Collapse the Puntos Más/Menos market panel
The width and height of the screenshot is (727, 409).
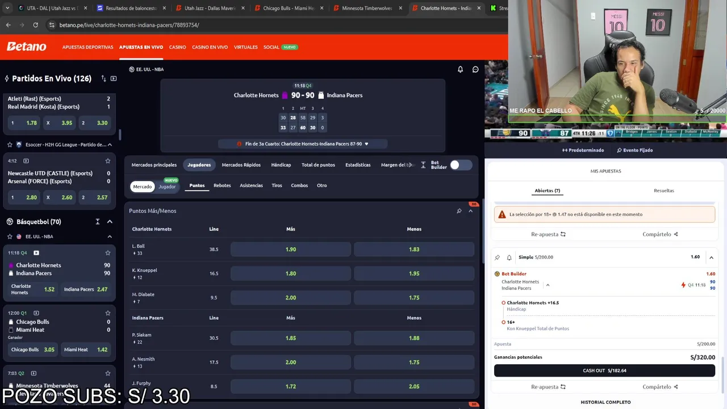[x=470, y=211]
